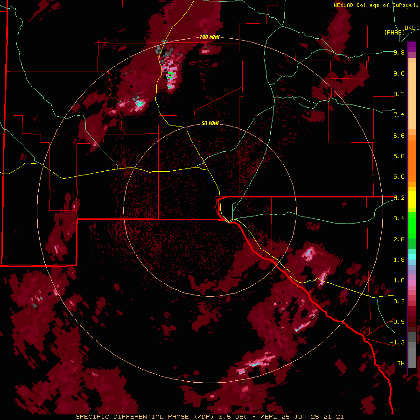Pick the yellow band of the color bar
This screenshot has width=420, height=420.
[x=412, y=200]
